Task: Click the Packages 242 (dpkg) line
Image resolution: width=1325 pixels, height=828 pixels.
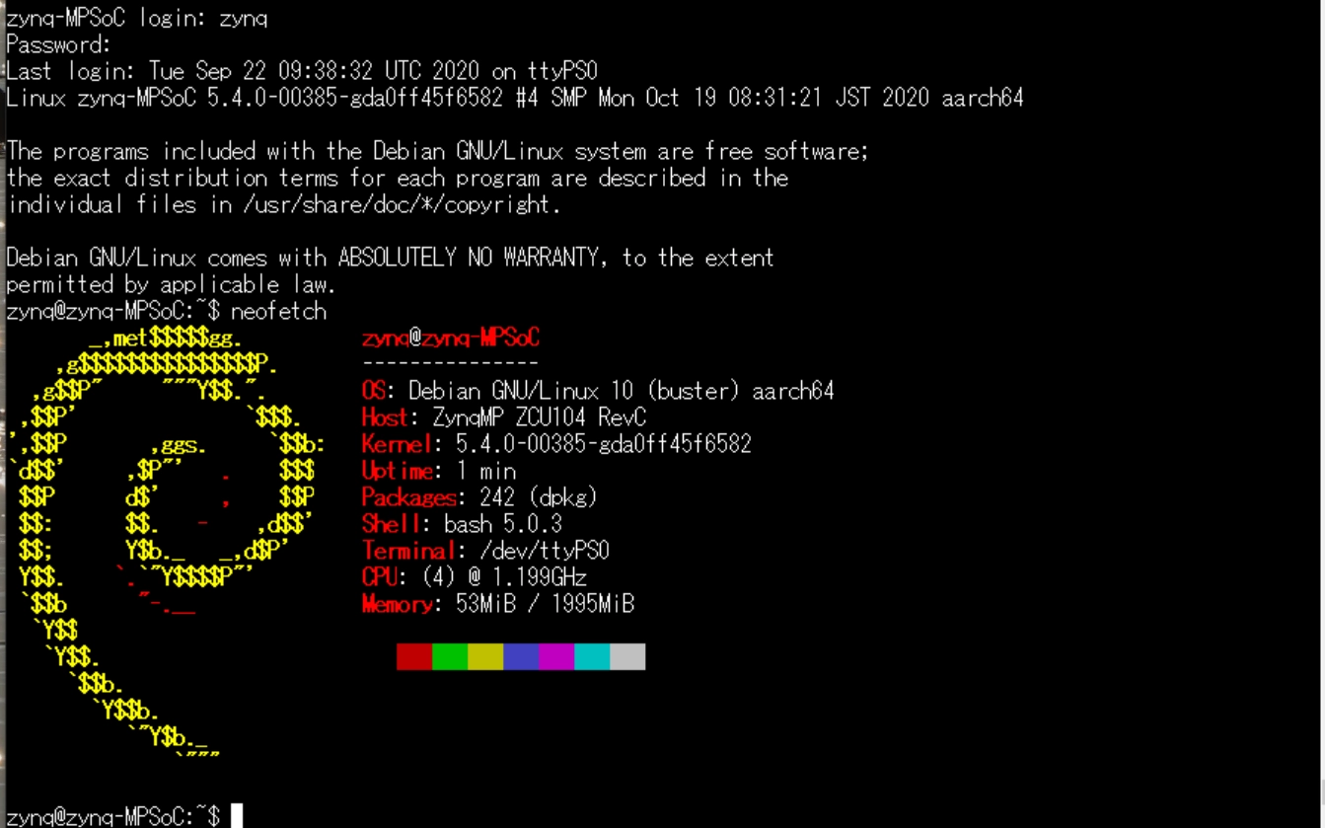Action: 479,497
